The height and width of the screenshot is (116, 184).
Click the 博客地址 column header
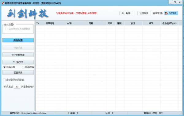pos(56,23)
